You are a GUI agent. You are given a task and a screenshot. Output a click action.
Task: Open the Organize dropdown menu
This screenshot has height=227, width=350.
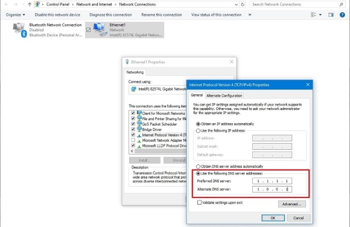coord(16,14)
